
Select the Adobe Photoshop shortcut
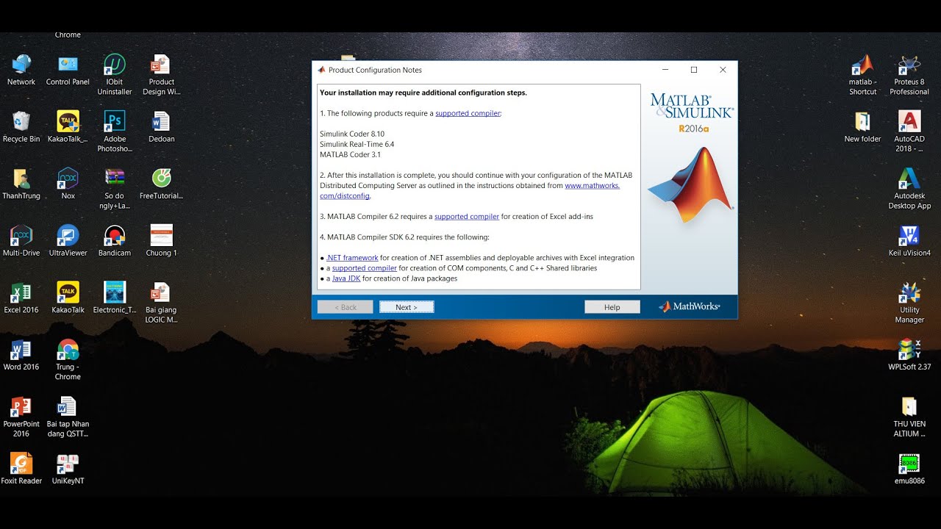pyautogui.click(x=115, y=132)
